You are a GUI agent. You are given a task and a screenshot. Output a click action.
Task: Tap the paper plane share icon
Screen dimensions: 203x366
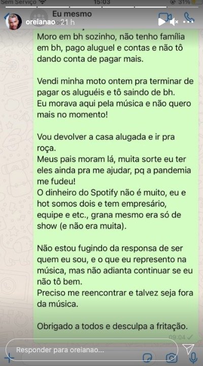coord(188,349)
